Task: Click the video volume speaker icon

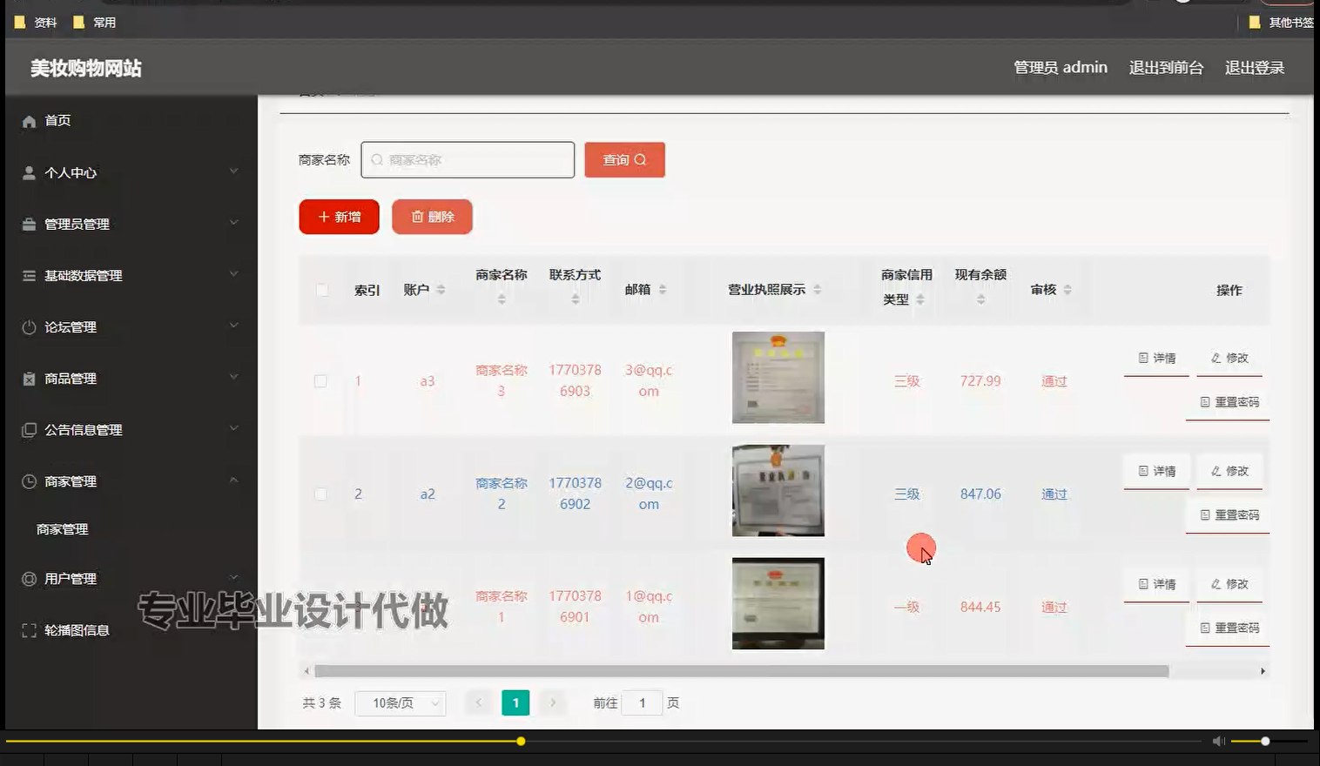Action: click(1219, 741)
